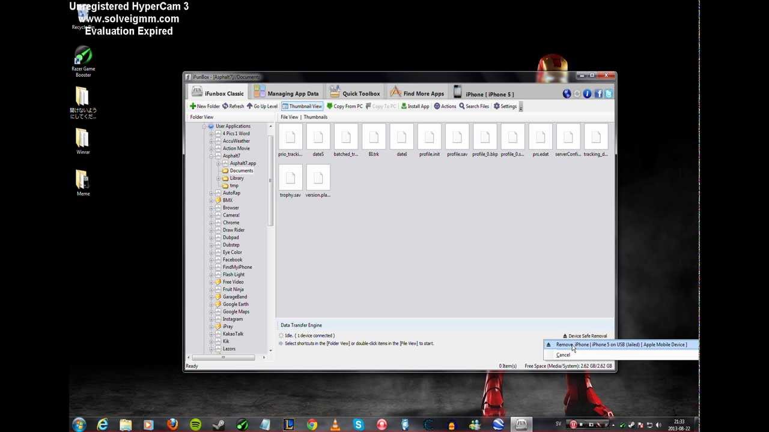Switch to Managing App Data tab
Screen dimensions: 769x432
click(x=286, y=93)
